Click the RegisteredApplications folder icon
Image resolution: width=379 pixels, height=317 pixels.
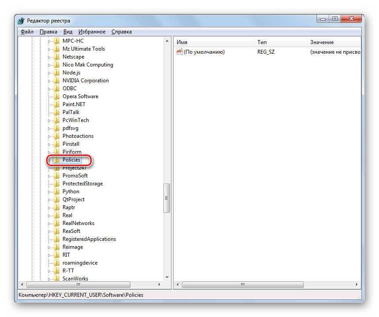pos(57,239)
